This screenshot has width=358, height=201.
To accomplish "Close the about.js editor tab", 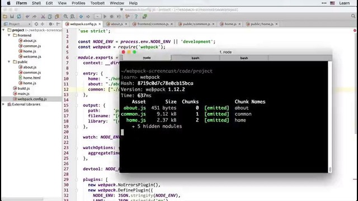I will (126, 24).
